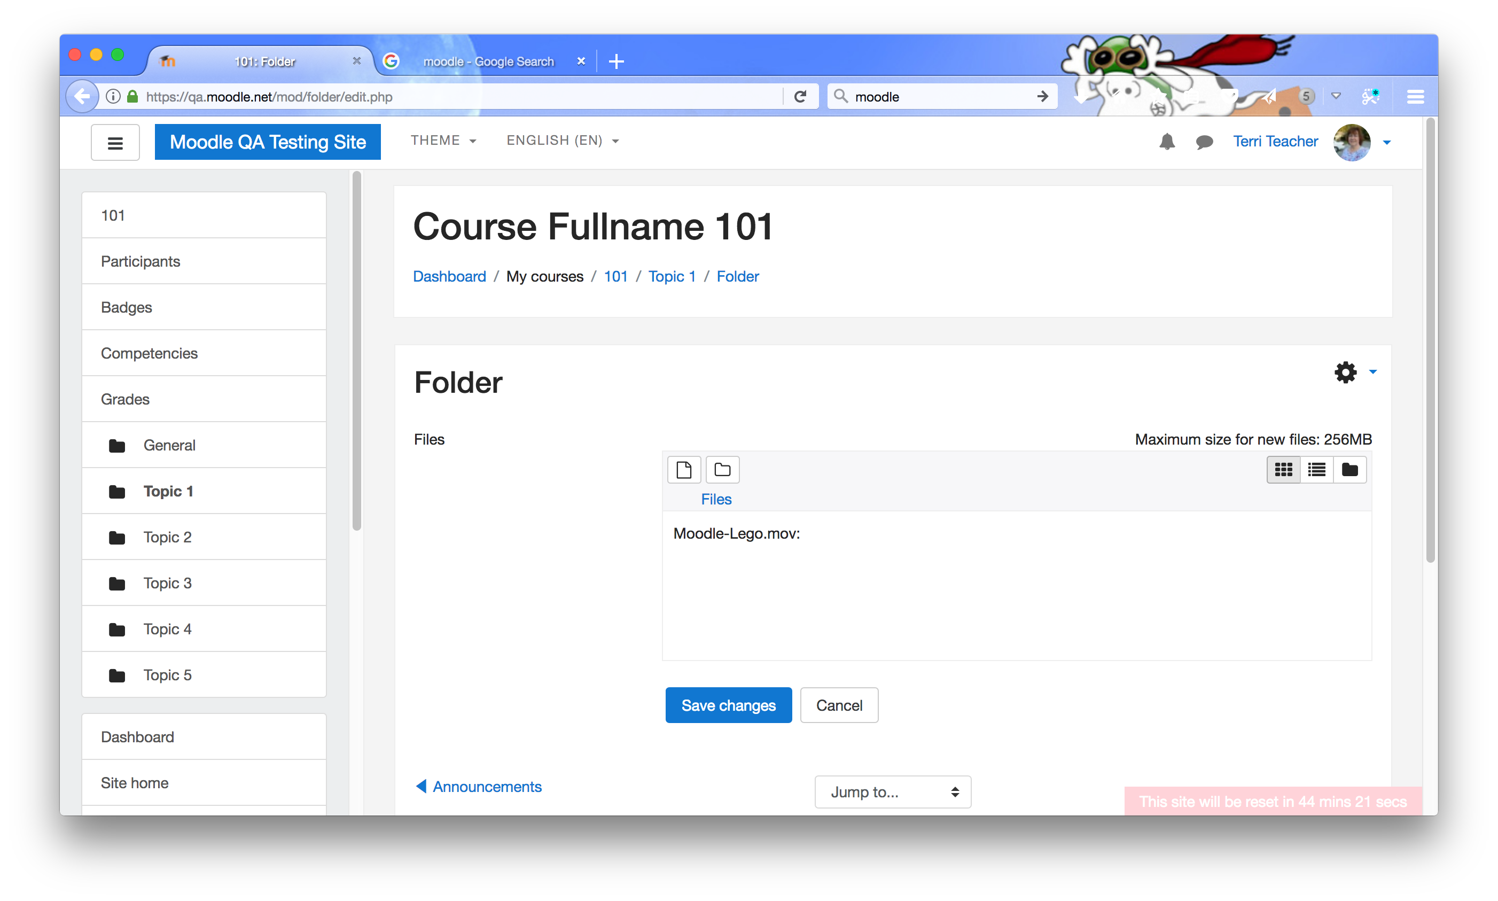Open the user menu dropdown arrow
The image size is (1498, 901).
tap(1386, 143)
